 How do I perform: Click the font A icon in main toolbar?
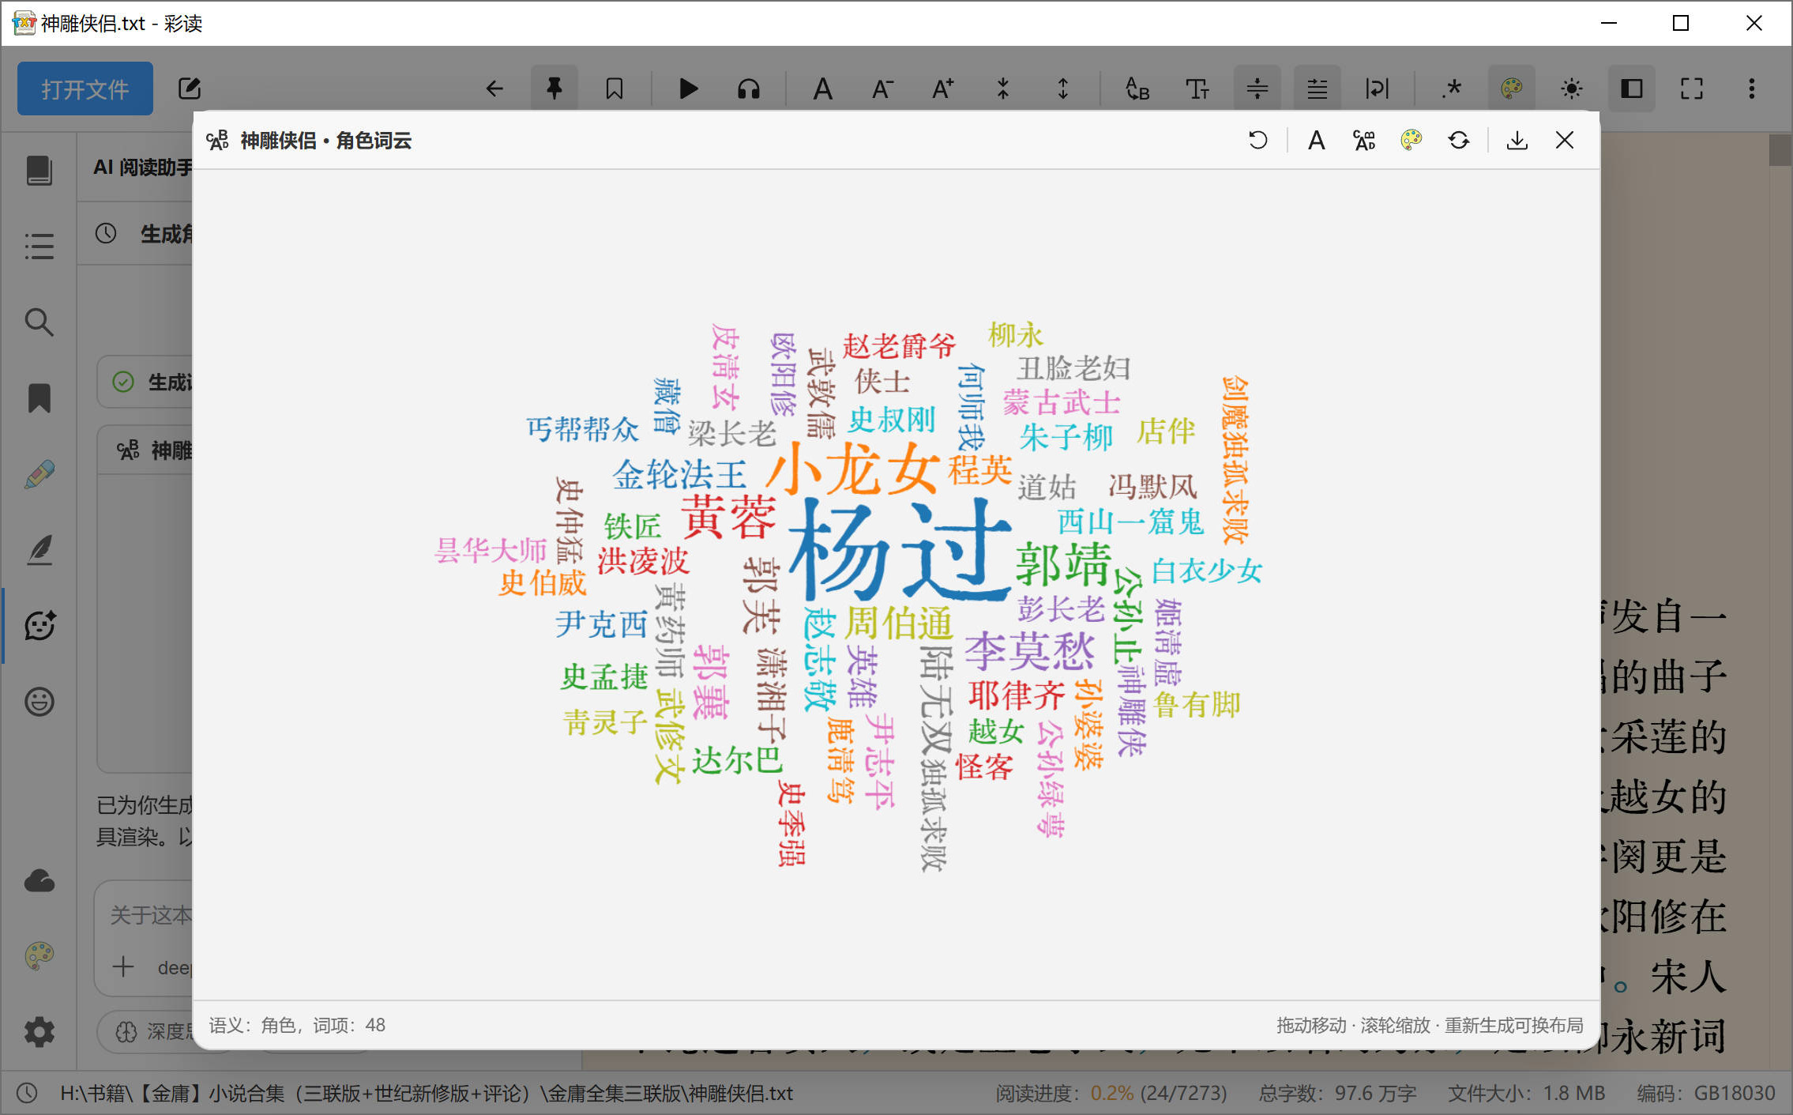click(823, 89)
